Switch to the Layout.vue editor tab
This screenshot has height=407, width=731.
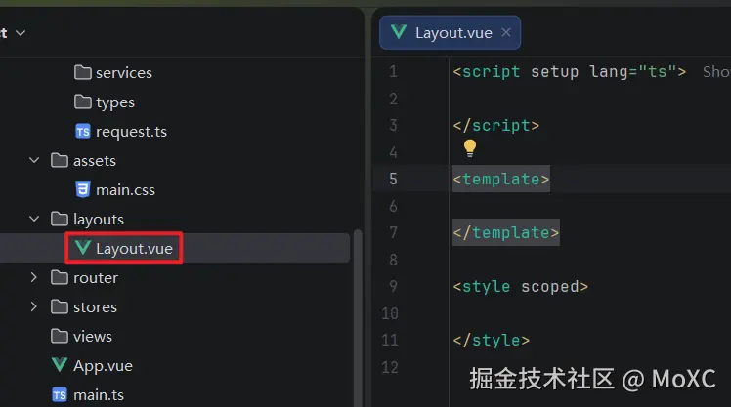[x=450, y=32]
